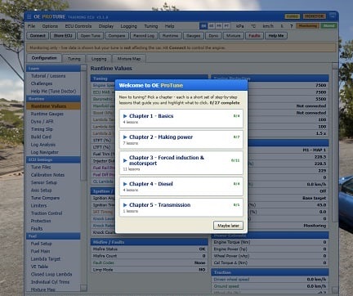Click the Runtime toolbar button
Viewport: 353px width, 296px height.
coord(170,36)
